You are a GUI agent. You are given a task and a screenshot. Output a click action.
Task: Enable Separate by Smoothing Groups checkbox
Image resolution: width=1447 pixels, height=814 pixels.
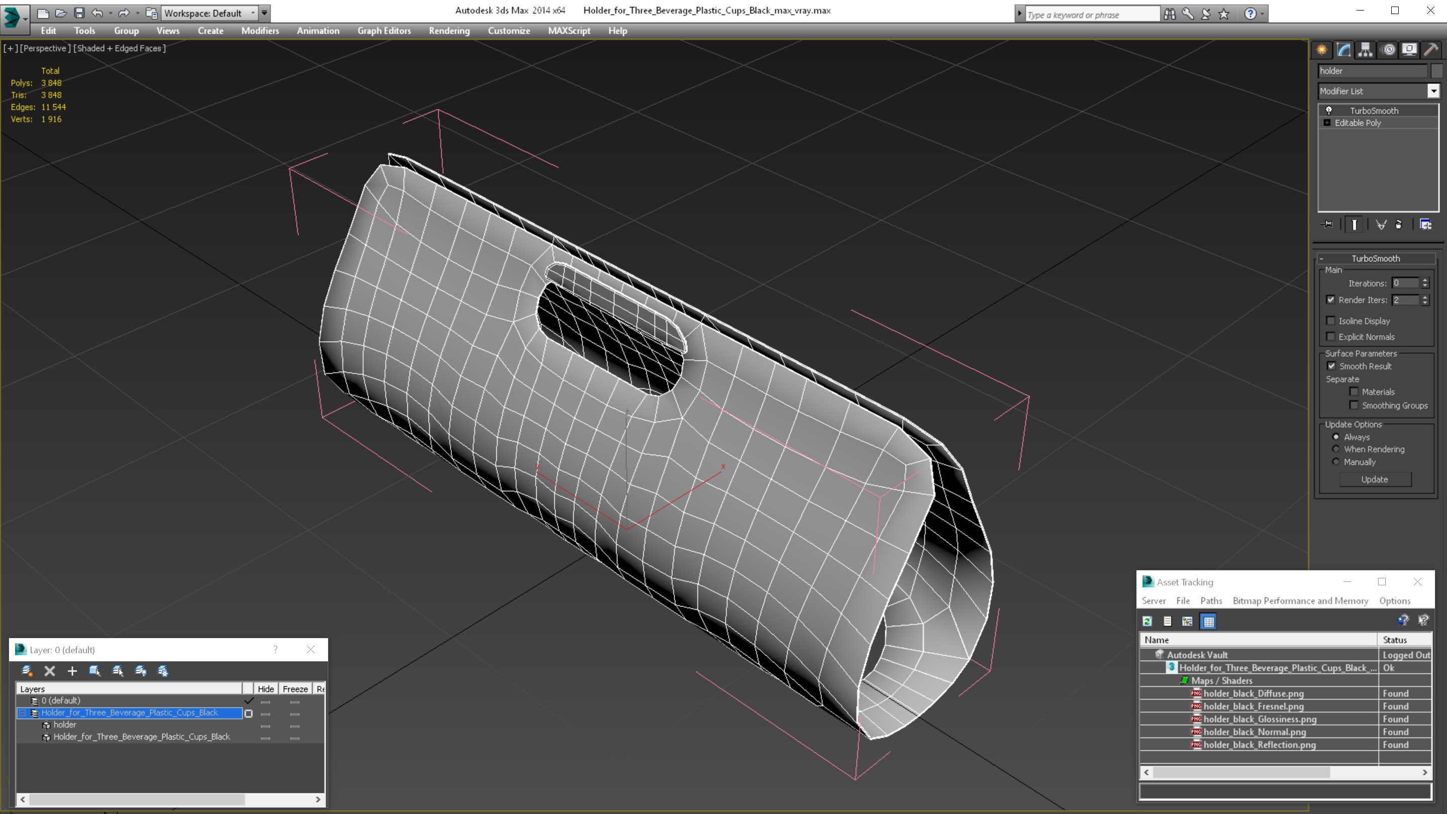click(x=1354, y=405)
